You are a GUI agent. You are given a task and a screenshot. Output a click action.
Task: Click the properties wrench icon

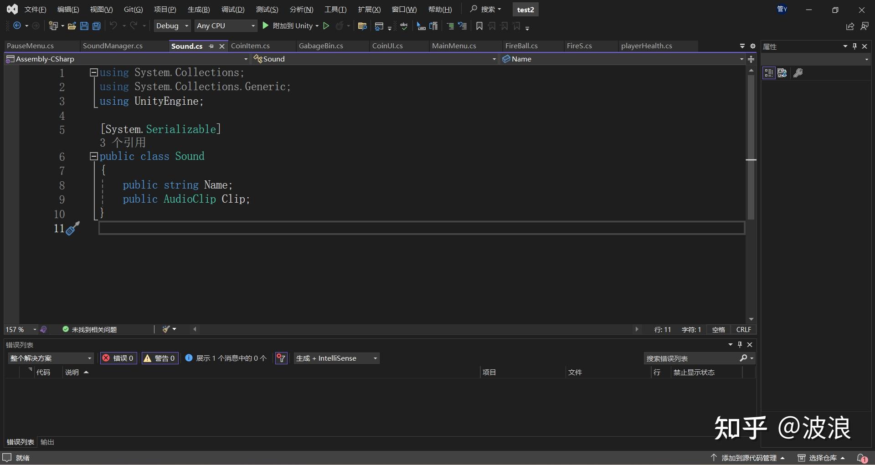click(798, 73)
